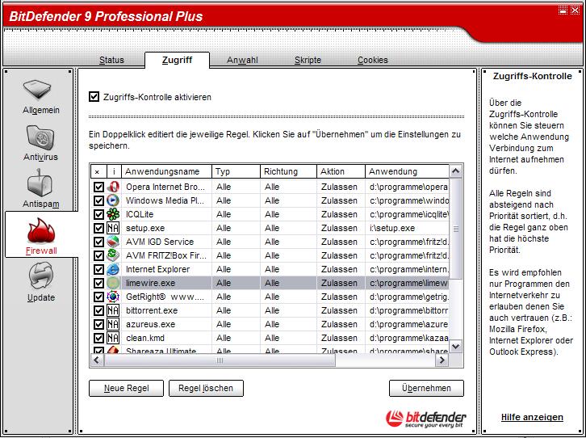The image size is (586, 438).
Task: Click the Internet Explorer icon
Action: 113,269
